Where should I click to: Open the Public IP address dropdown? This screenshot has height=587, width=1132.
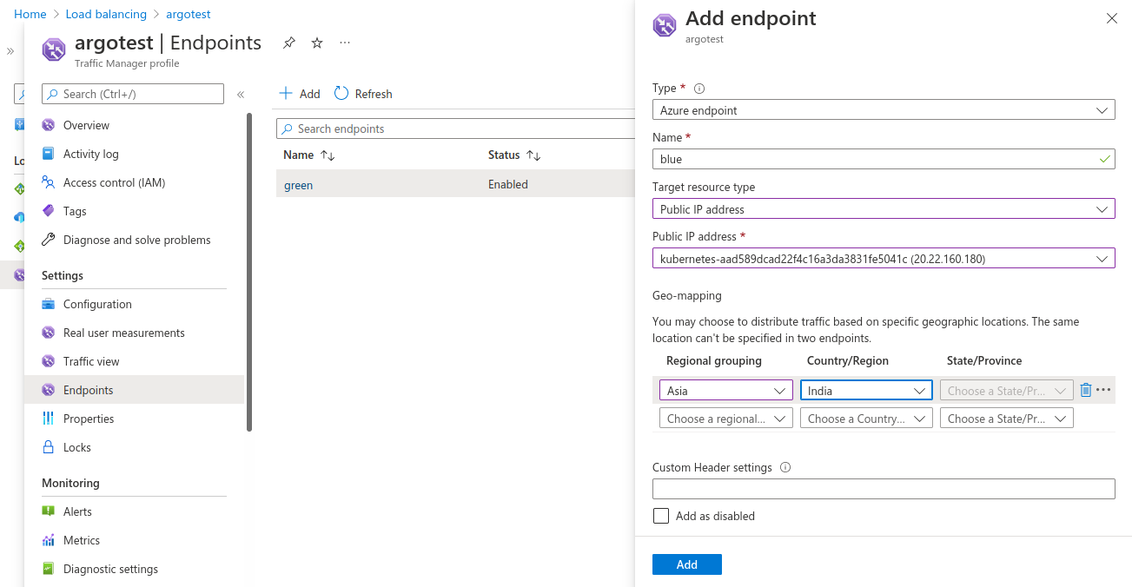[x=884, y=259]
